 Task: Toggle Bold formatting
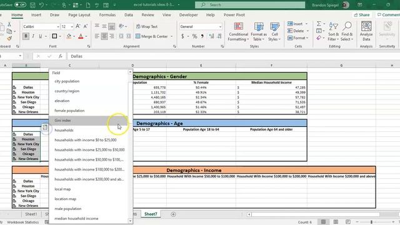pos(26,36)
